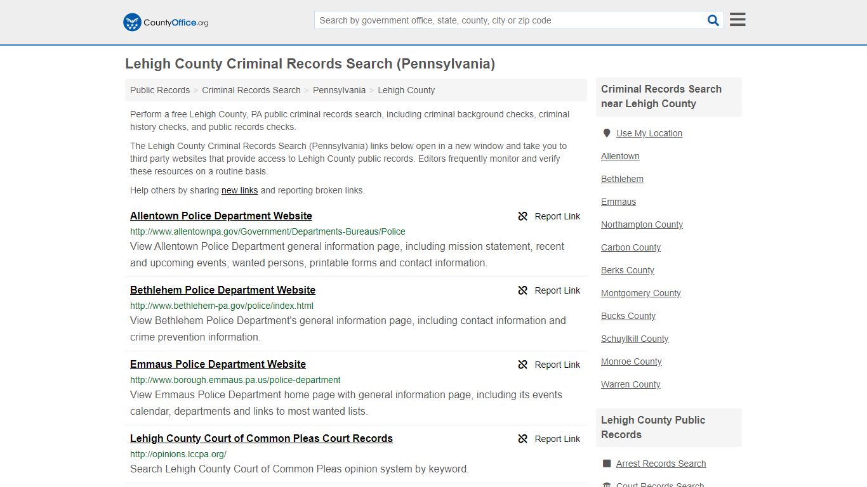
Task: Open Monroe County link
Action: 632,361
